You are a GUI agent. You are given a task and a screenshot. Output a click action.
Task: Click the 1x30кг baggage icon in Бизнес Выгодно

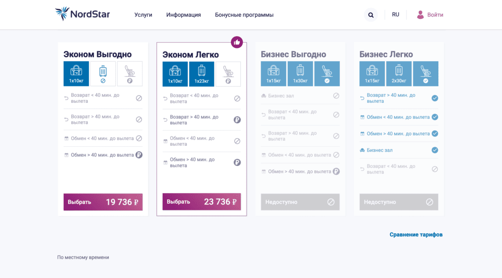coord(301,74)
